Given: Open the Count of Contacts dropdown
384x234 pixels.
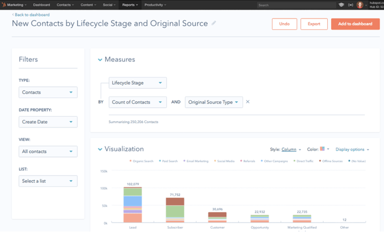Looking at the screenshot, I should (x=137, y=102).
